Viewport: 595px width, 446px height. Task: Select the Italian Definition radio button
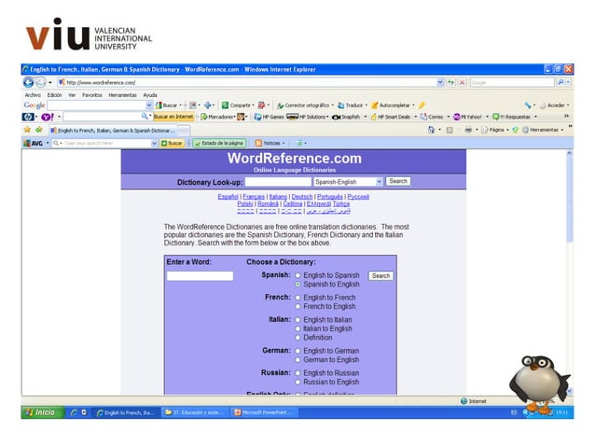tap(297, 338)
